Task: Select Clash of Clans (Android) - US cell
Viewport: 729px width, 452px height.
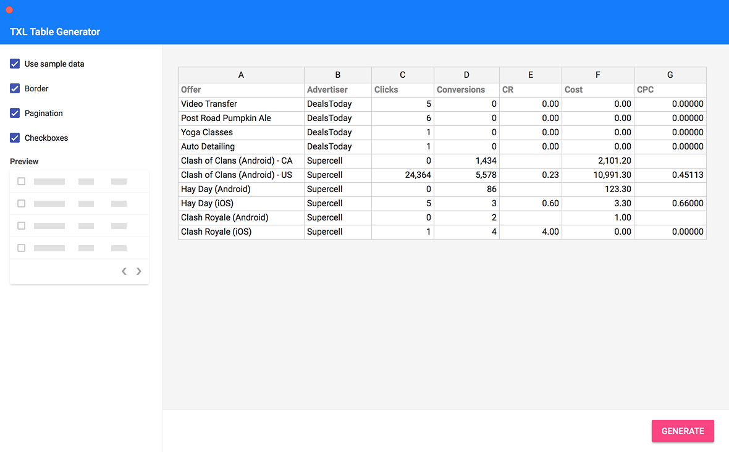Action: click(241, 175)
